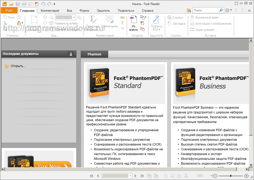Click the Buy Now orange button
The image size is (254, 180).
[52, 165]
